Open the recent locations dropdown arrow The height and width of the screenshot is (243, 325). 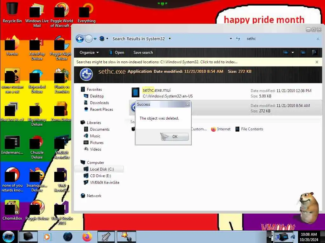tap(95, 39)
